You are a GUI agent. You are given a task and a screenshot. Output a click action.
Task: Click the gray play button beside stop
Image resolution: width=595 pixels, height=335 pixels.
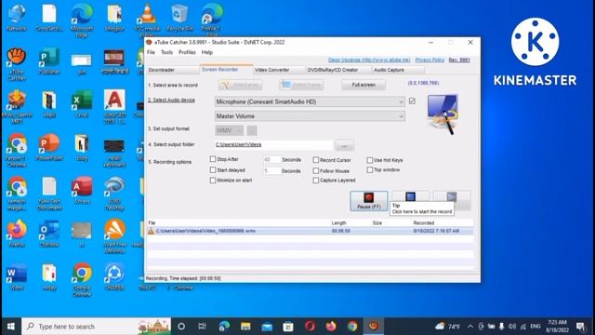(452, 197)
